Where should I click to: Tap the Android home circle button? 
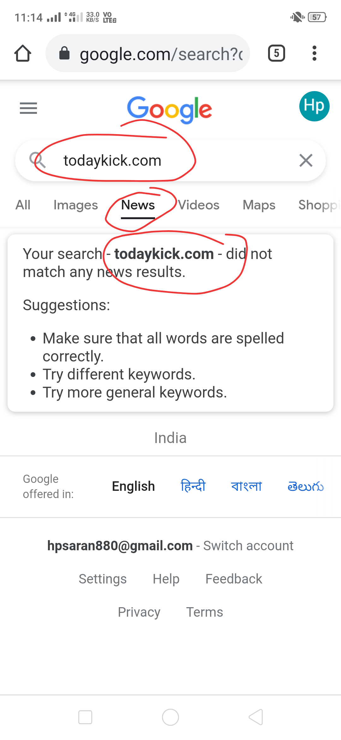click(x=170, y=717)
